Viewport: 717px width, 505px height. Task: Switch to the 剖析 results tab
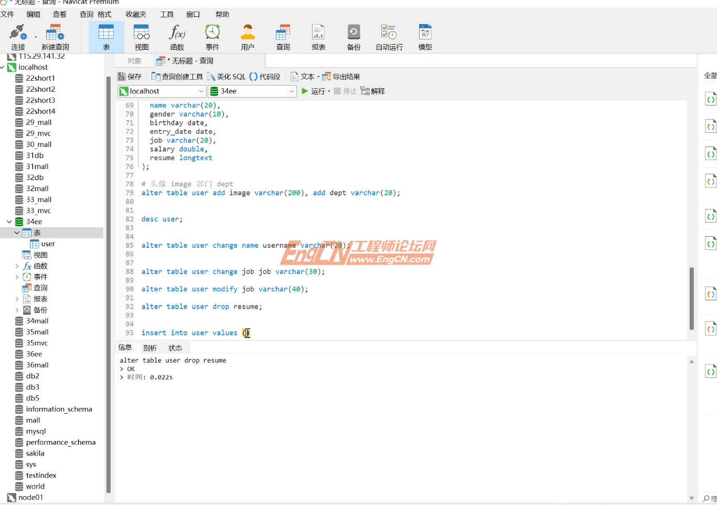(x=151, y=347)
